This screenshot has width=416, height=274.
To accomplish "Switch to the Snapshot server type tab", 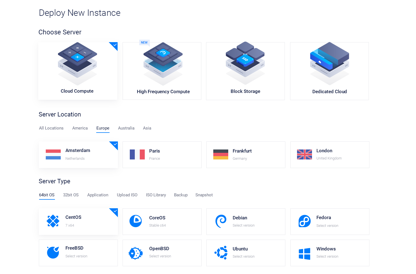I will pyautogui.click(x=204, y=195).
